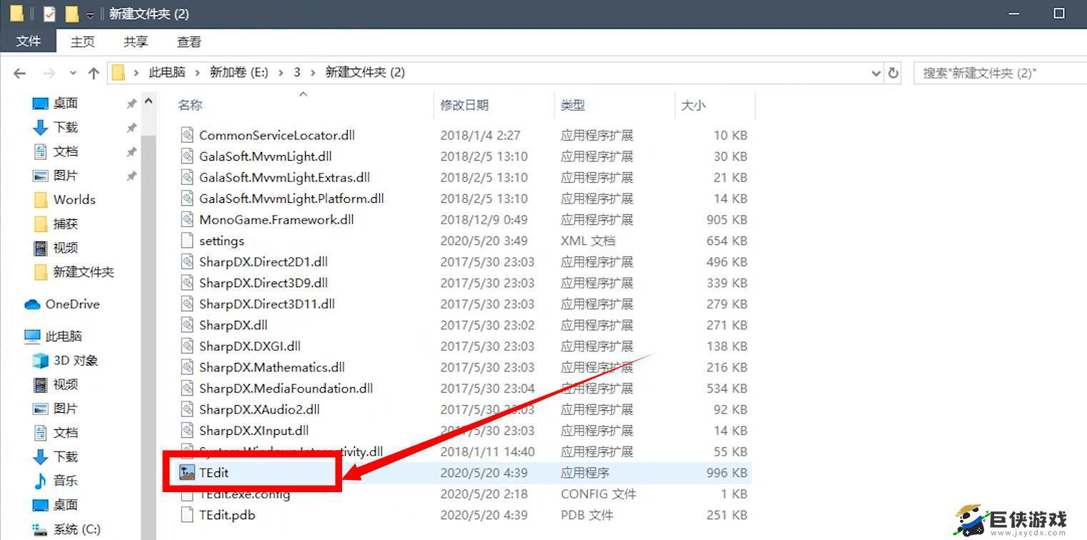Switch to the 主页 ribbon tab

click(x=82, y=42)
